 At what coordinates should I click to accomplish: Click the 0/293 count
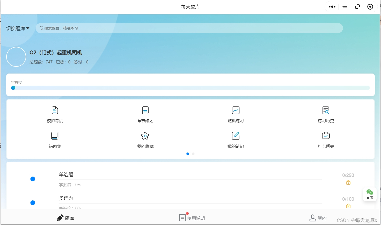point(348,175)
